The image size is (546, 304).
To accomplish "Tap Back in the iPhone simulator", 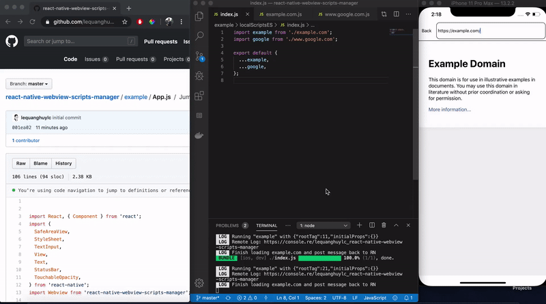I will [426, 31].
